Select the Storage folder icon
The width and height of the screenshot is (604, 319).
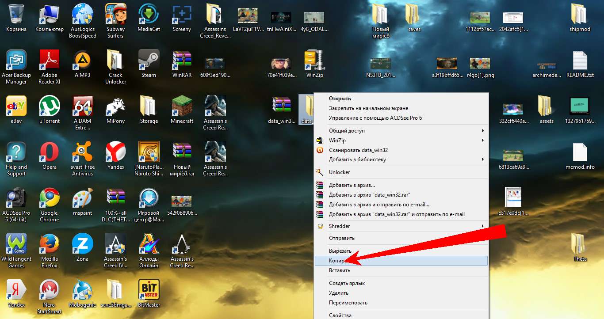point(149,106)
